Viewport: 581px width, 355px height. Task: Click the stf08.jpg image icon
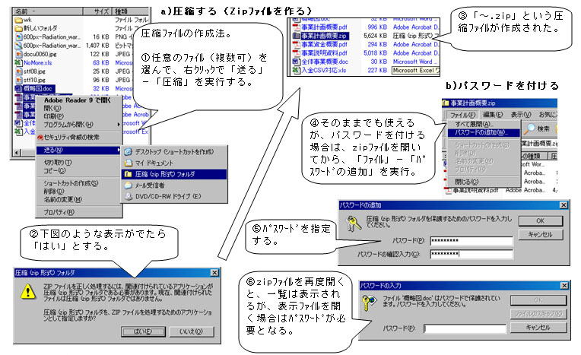click(18, 71)
